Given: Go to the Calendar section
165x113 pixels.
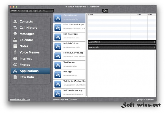Looking at the screenshot, I should point(31,40).
